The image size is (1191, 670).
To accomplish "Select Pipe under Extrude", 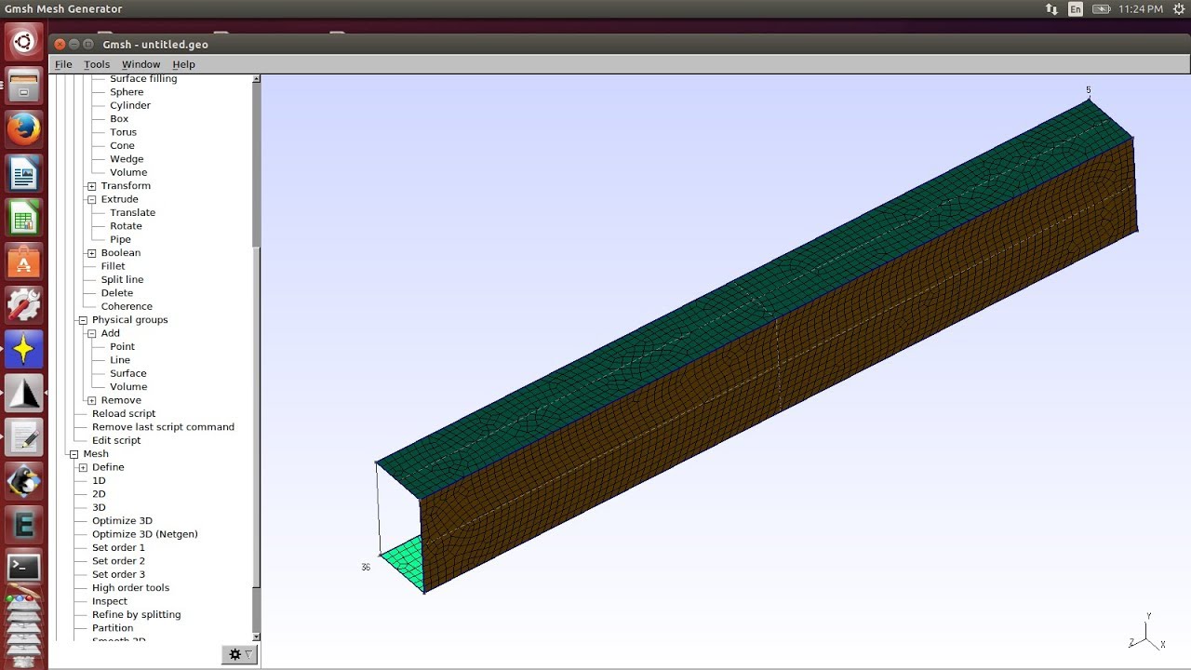I will click(120, 239).
